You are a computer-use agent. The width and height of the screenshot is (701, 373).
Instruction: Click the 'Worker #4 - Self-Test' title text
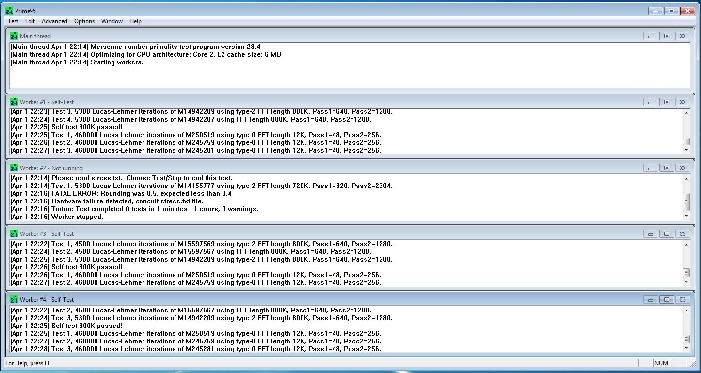[x=47, y=300]
